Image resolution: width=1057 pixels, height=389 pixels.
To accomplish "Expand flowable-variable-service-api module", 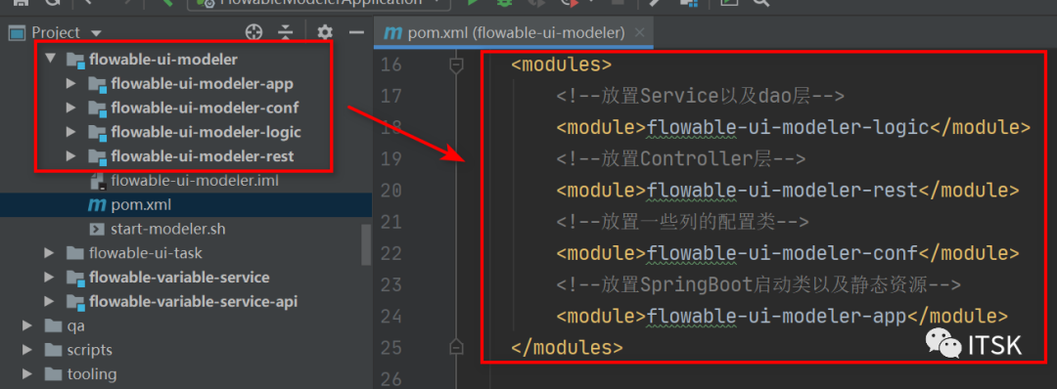I will pyautogui.click(x=49, y=301).
